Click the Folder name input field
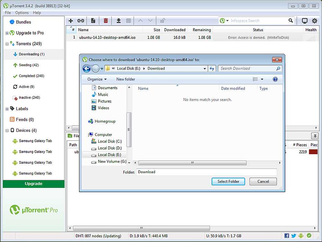 coord(206,172)
